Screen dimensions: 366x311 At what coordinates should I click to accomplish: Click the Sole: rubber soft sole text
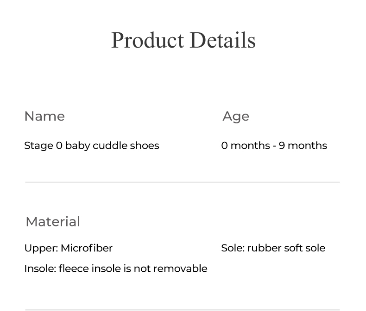273,248
